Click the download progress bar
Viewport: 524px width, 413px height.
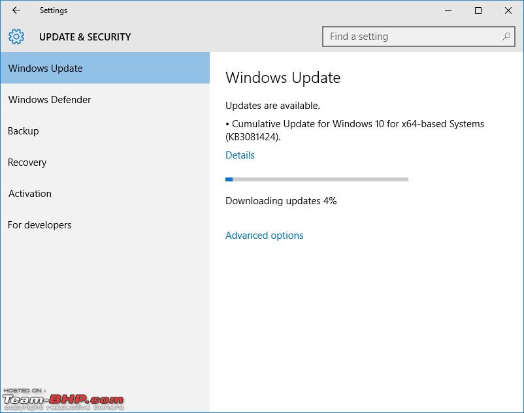[317, 179]
